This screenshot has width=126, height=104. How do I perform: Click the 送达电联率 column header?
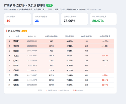[x=70, y=36]
